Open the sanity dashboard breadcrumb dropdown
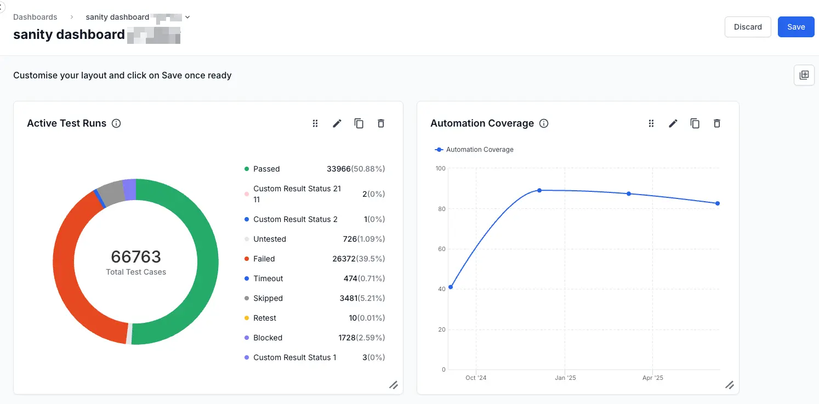Image resolution: width=819 pixels, height=404 pixels. (187, 17)
